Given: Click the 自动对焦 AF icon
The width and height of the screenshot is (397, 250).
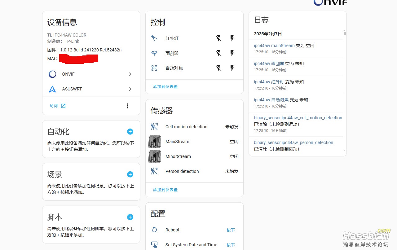Looking at the screenshot, I should (x=154, y=68).
